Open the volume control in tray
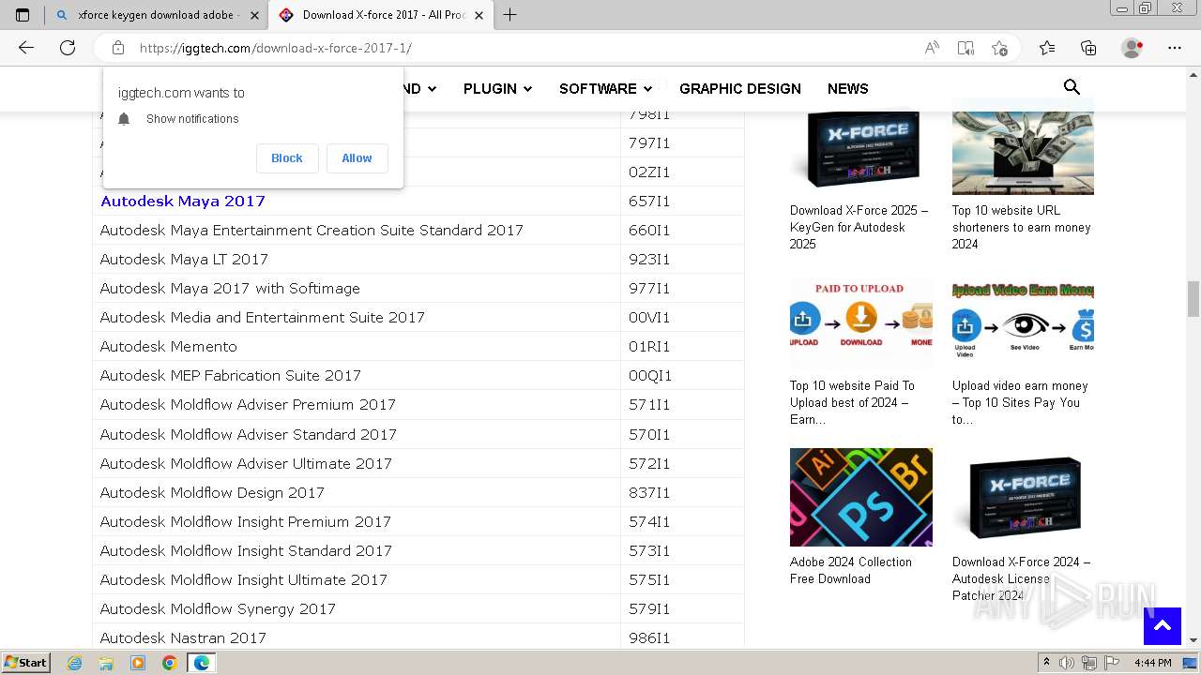 1067,663
